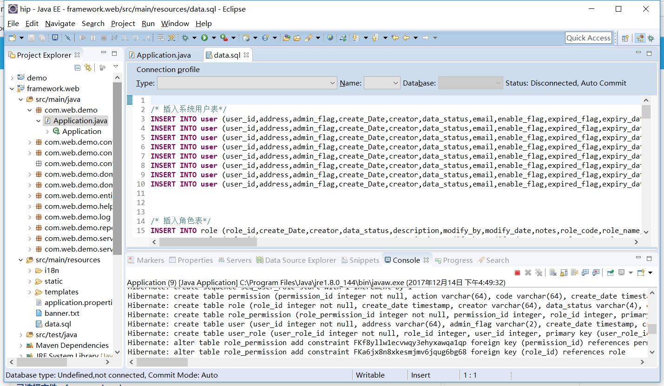Open the connection Name combo box

click(382, 83)
